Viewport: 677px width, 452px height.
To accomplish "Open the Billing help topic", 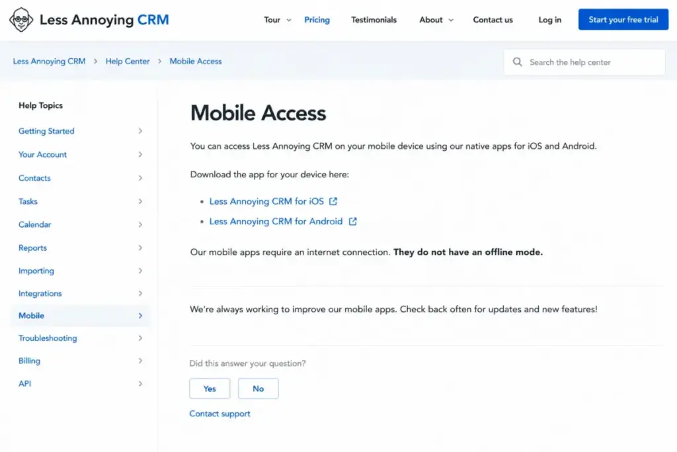I will click(29, 361).
